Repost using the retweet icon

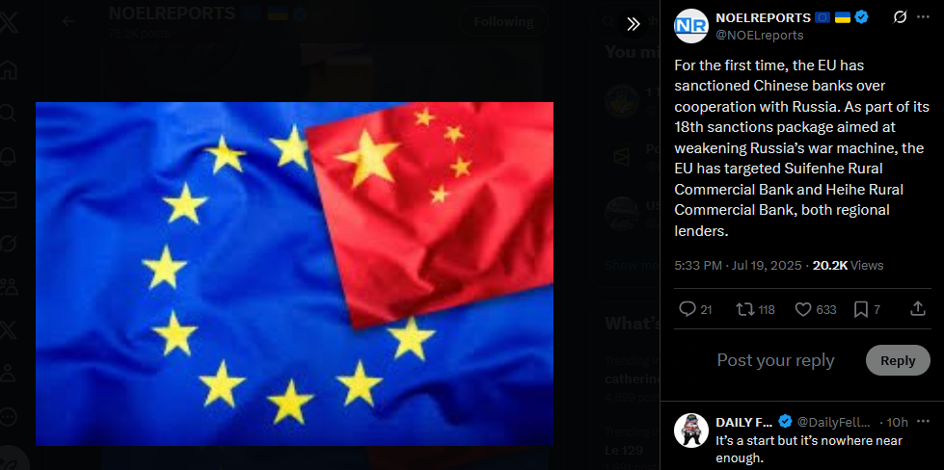pos(744,309)
